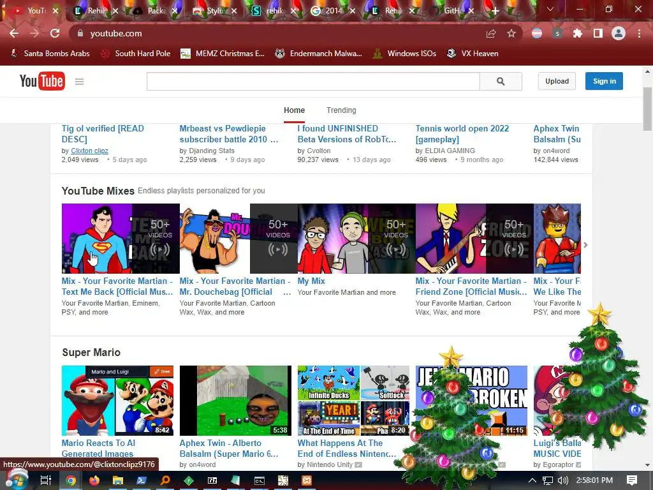Click the Sign in button
Screen dimensions: 653x490
pyautogui.click(x=604, y=81)
